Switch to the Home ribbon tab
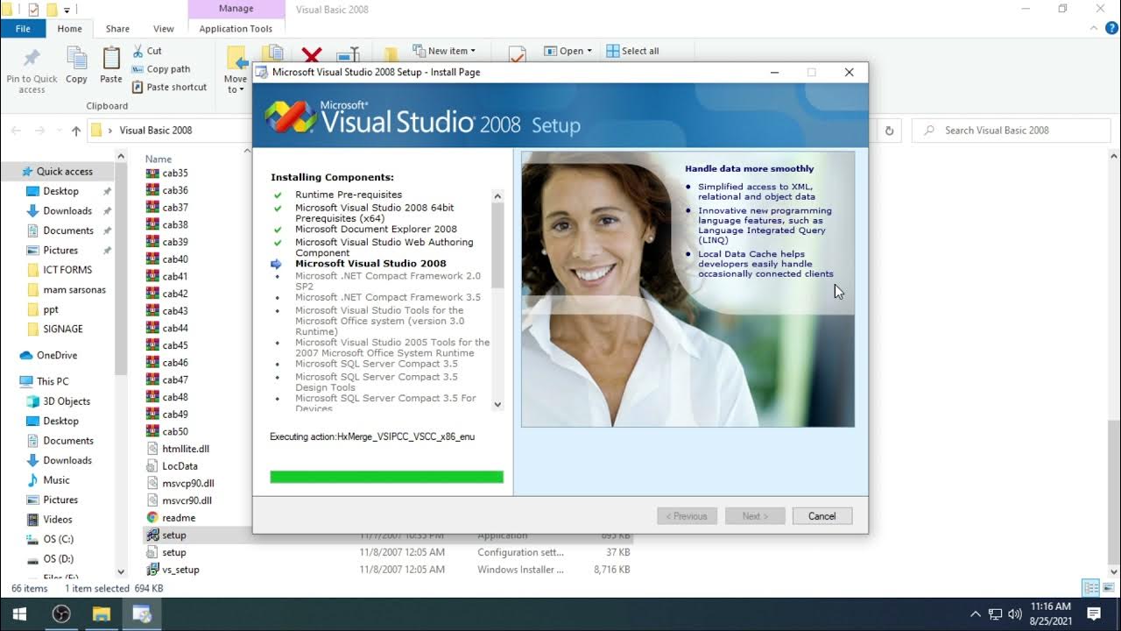1121x631 pixels. click(69, 28)
